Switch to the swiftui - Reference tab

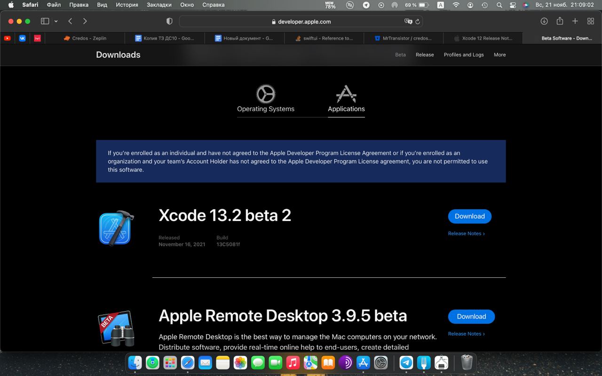(x=324, y=38)
